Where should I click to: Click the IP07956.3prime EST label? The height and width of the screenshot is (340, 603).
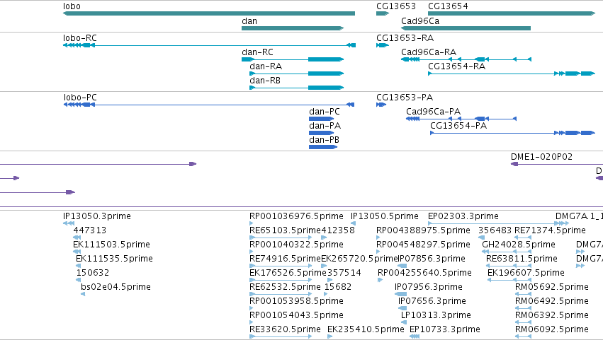[x=429, y=288]
